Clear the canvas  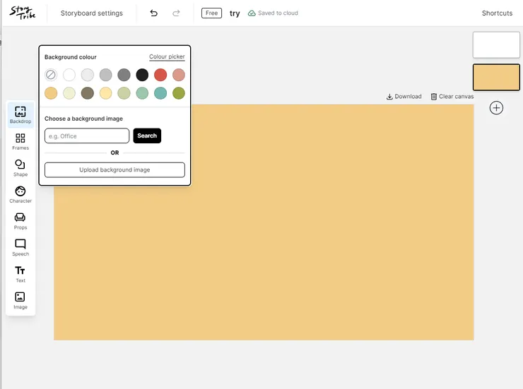tap(452, 96)
